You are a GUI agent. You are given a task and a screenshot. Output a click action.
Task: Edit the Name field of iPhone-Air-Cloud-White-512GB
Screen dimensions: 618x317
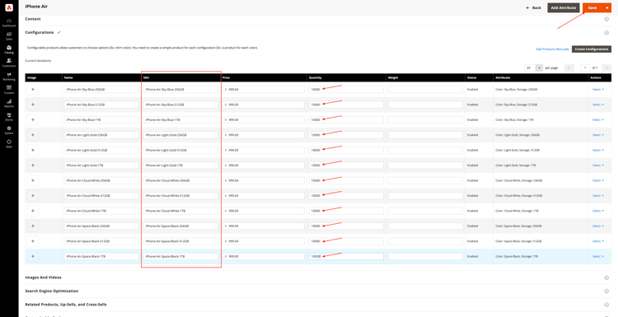101,196
